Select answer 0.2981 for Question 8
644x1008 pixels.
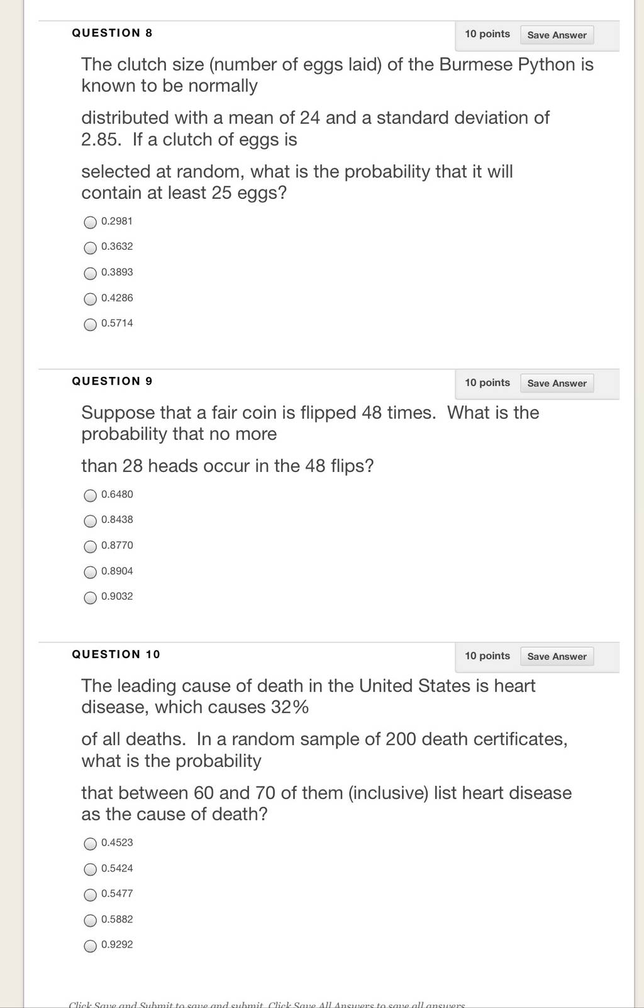coord(91,222)
